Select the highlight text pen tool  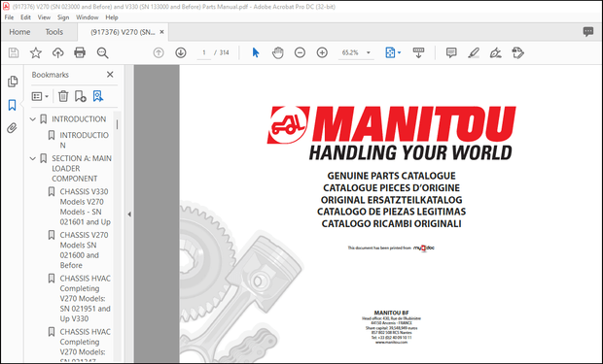click(x=474, y=52)
